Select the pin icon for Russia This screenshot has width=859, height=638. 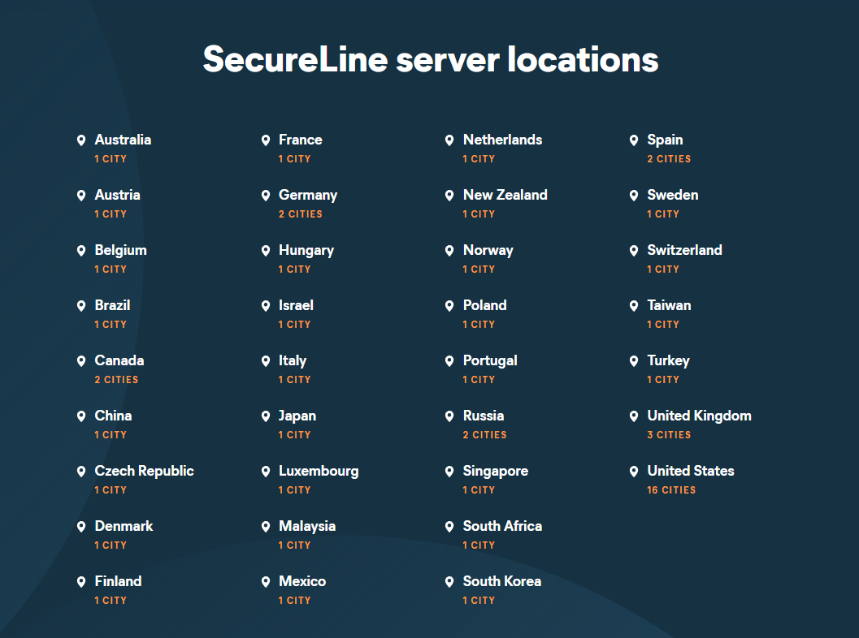(x=449, y=416)
